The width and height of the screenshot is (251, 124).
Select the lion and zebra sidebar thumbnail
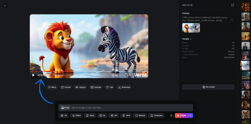[x=245, y=66]
